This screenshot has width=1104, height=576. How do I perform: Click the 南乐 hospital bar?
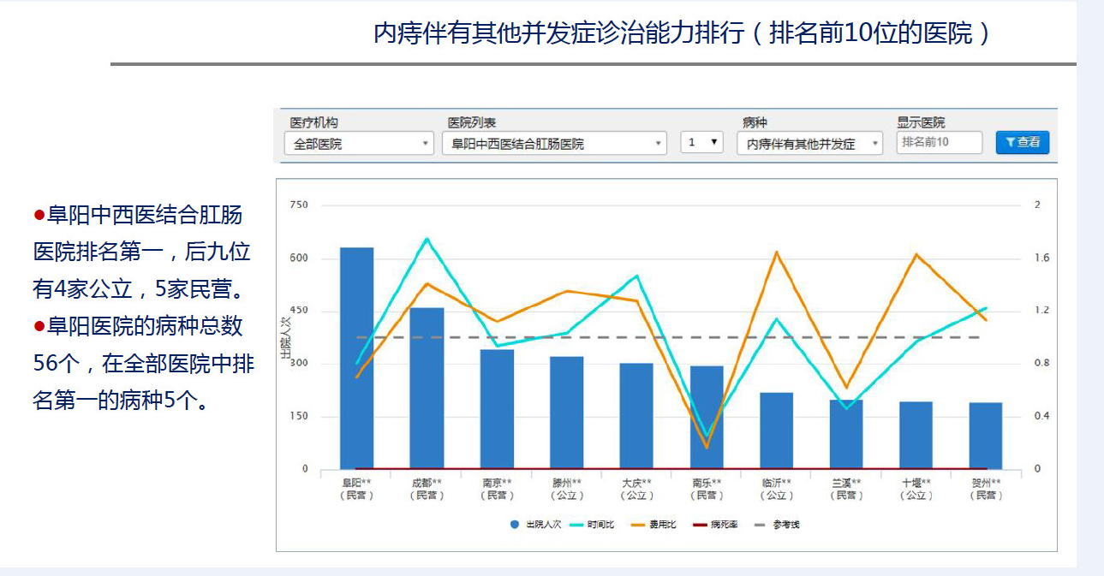pyautogui.click(x=707, y=418)
